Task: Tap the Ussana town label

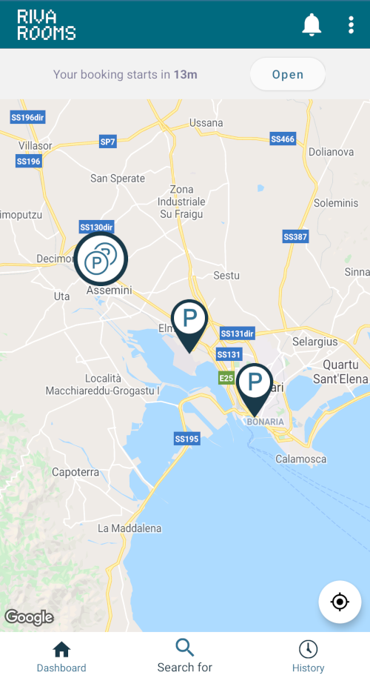Action: [x=206, y=123]
